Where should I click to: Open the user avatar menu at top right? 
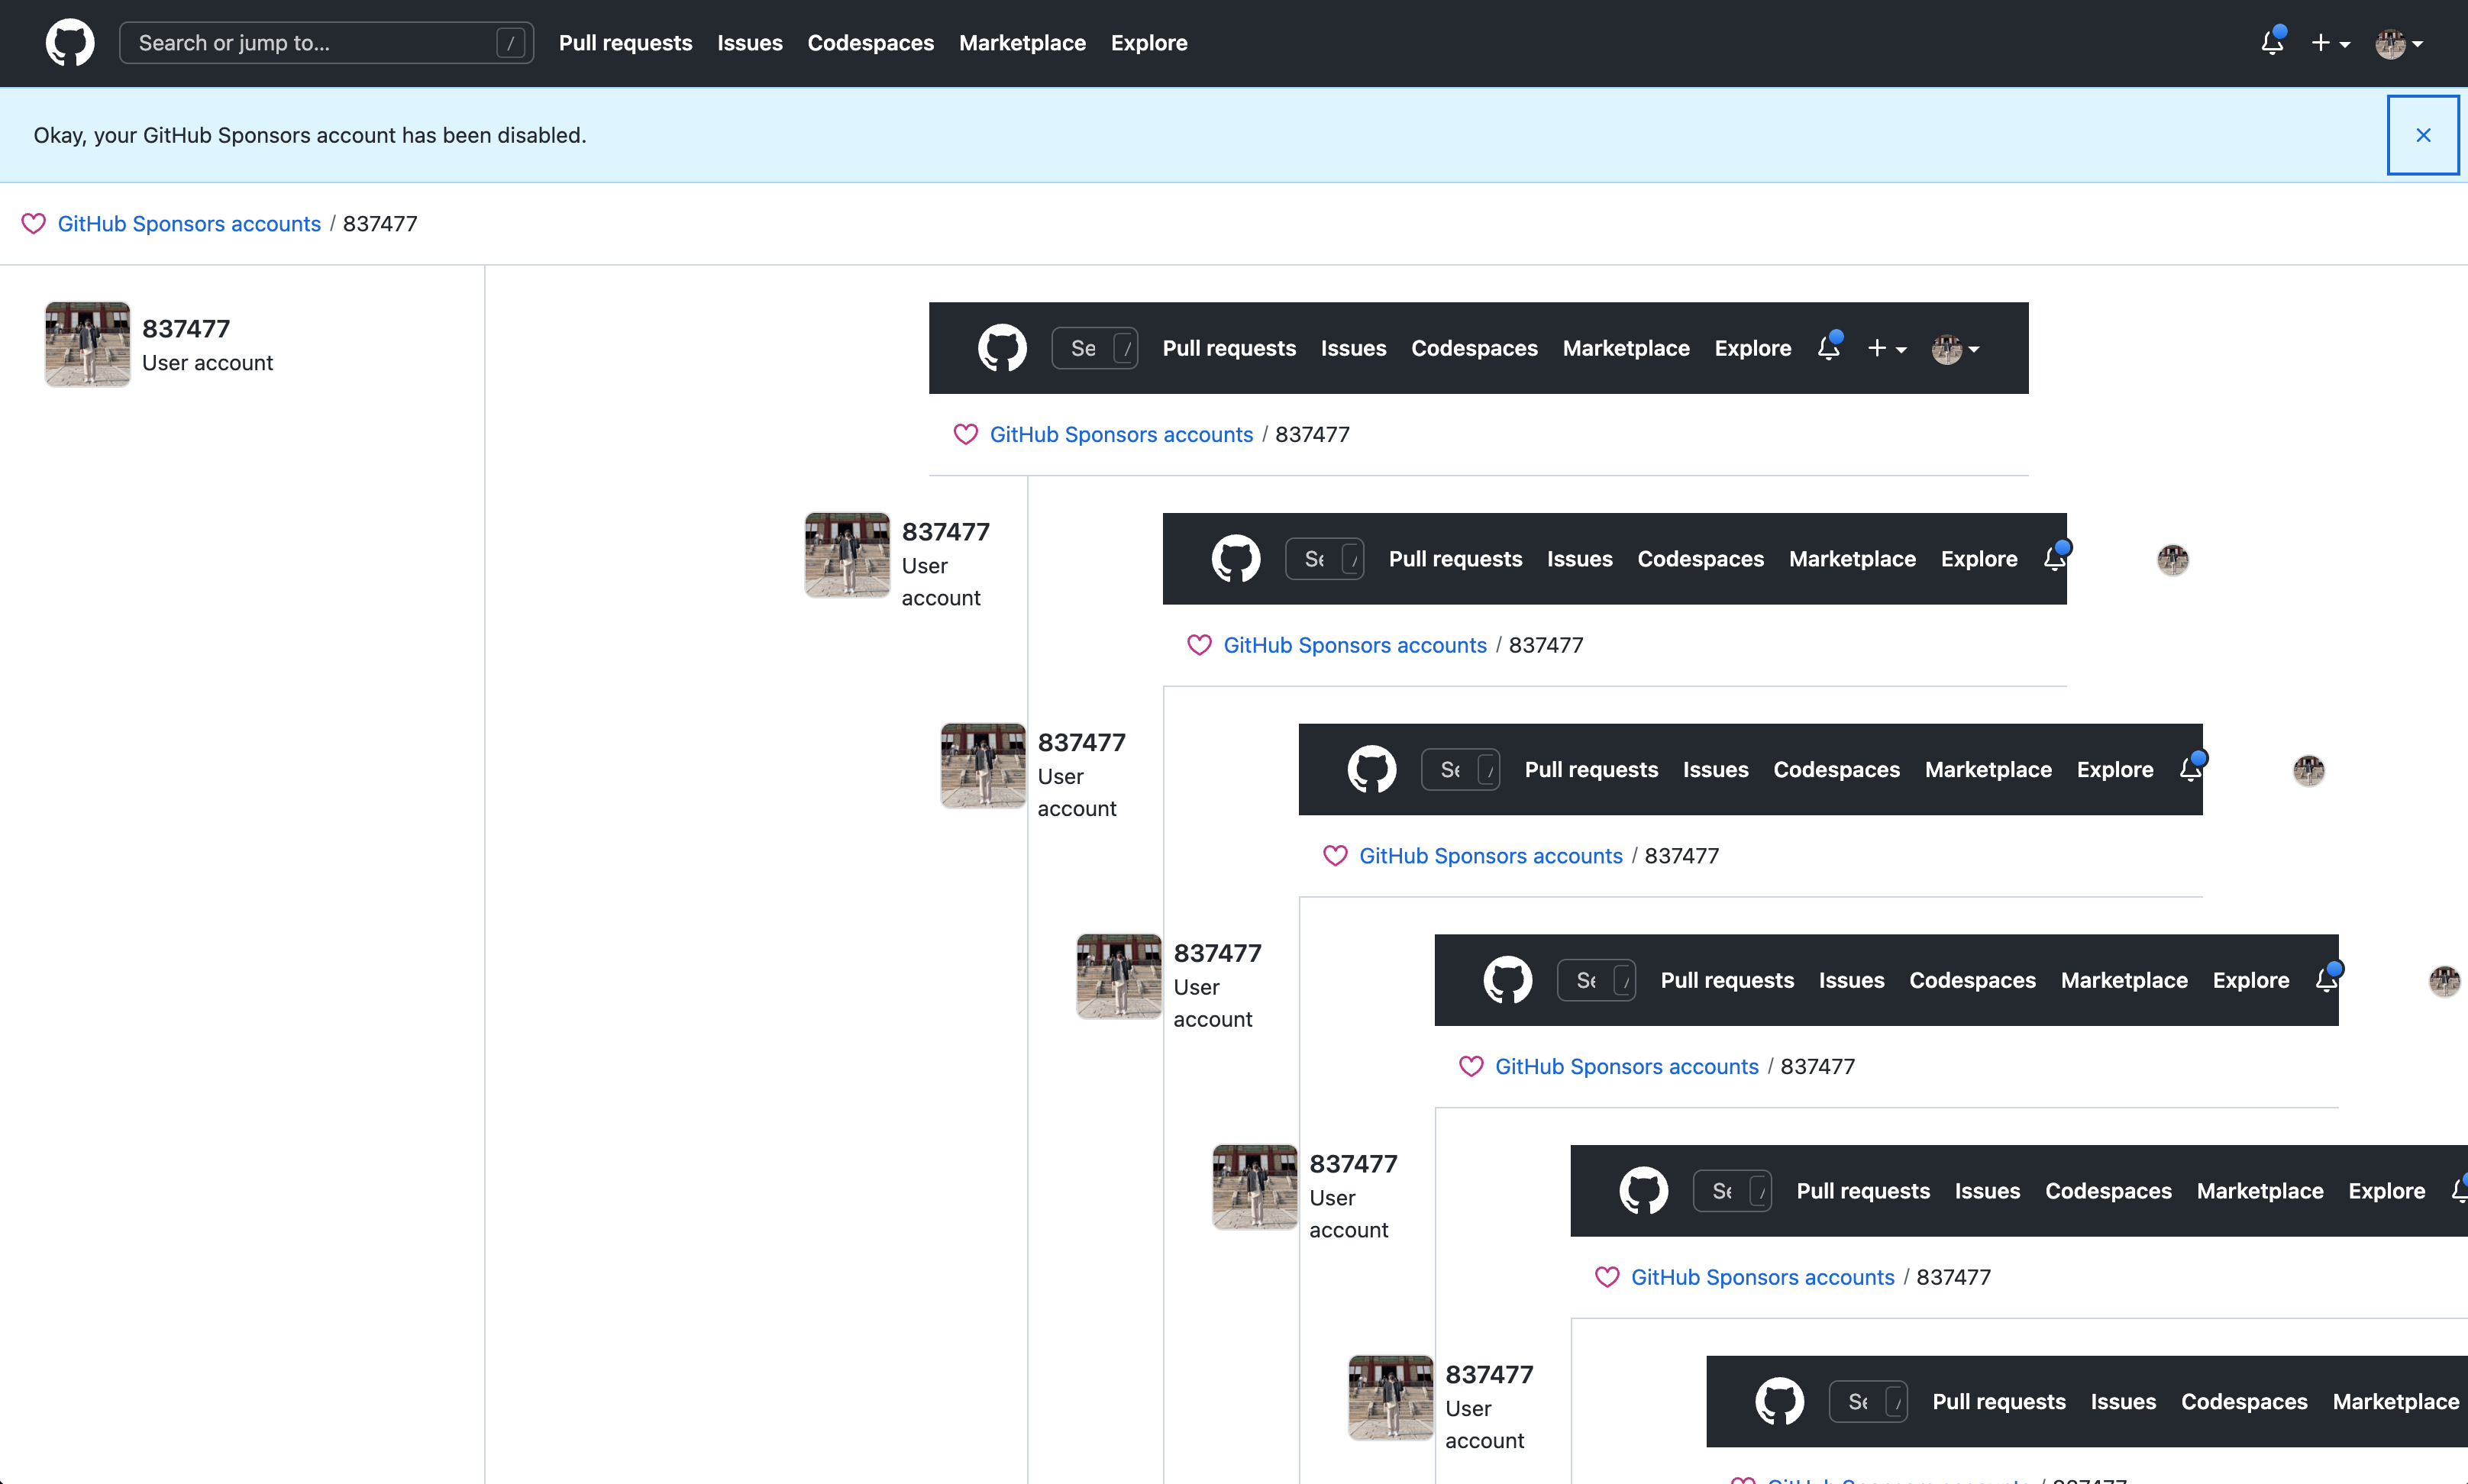tap(2399, 43)
